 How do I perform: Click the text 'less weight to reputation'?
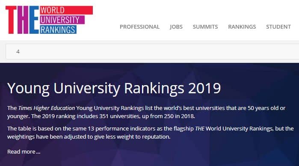click(x=138, y=137)
